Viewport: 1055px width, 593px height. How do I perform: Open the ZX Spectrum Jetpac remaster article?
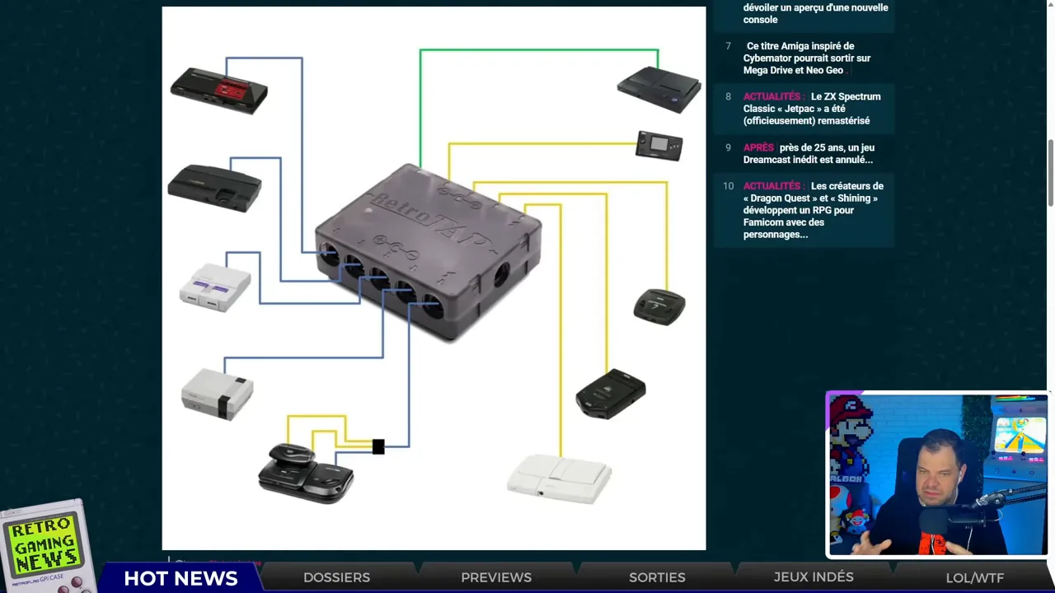coord(812,108)
